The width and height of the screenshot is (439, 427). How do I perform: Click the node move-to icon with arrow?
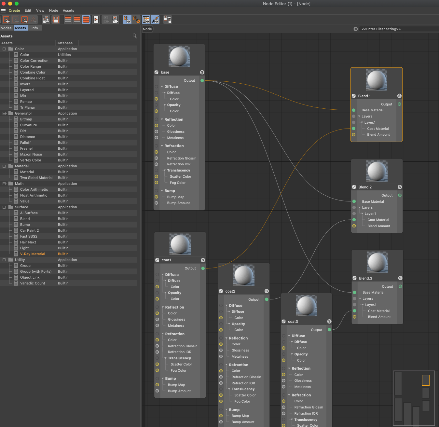pos(24,20)
